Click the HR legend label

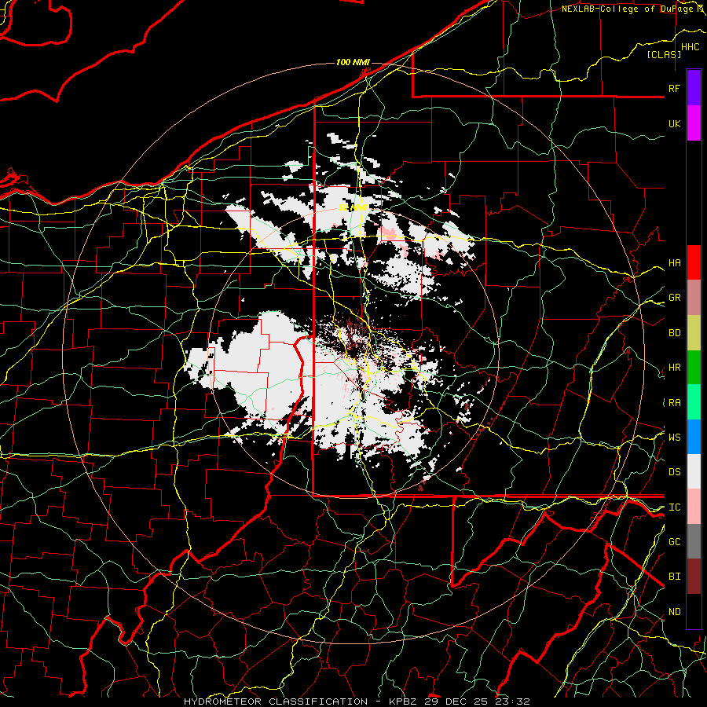(x=674, y=368)
